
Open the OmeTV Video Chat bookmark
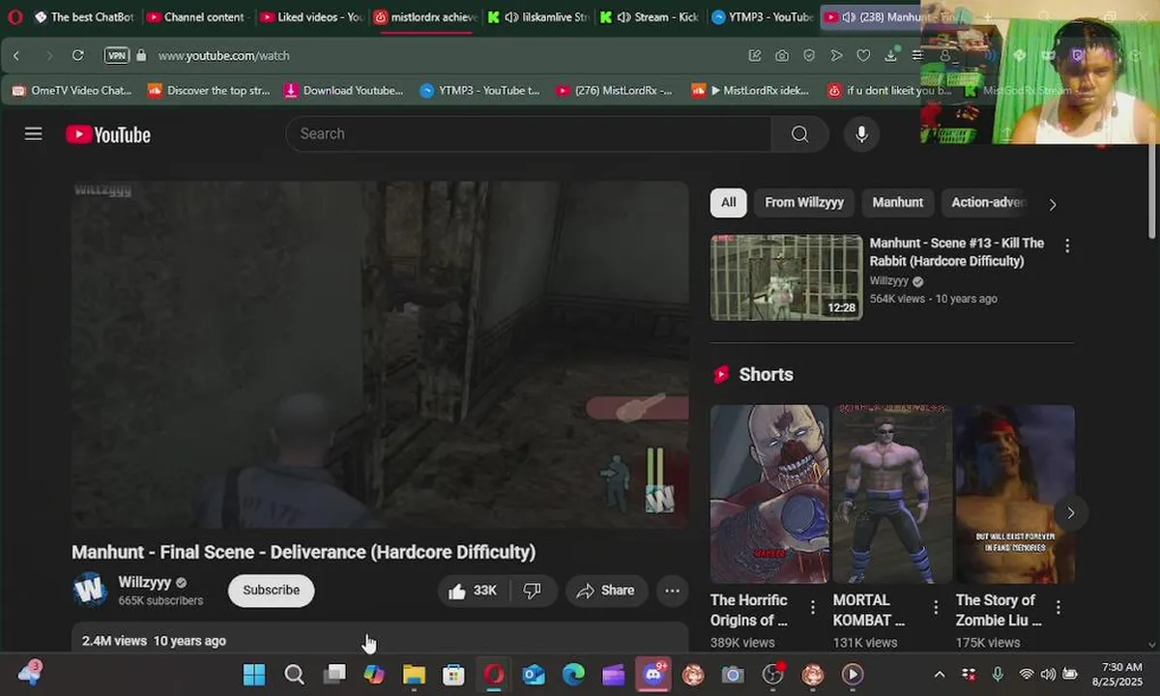(71, 91)
